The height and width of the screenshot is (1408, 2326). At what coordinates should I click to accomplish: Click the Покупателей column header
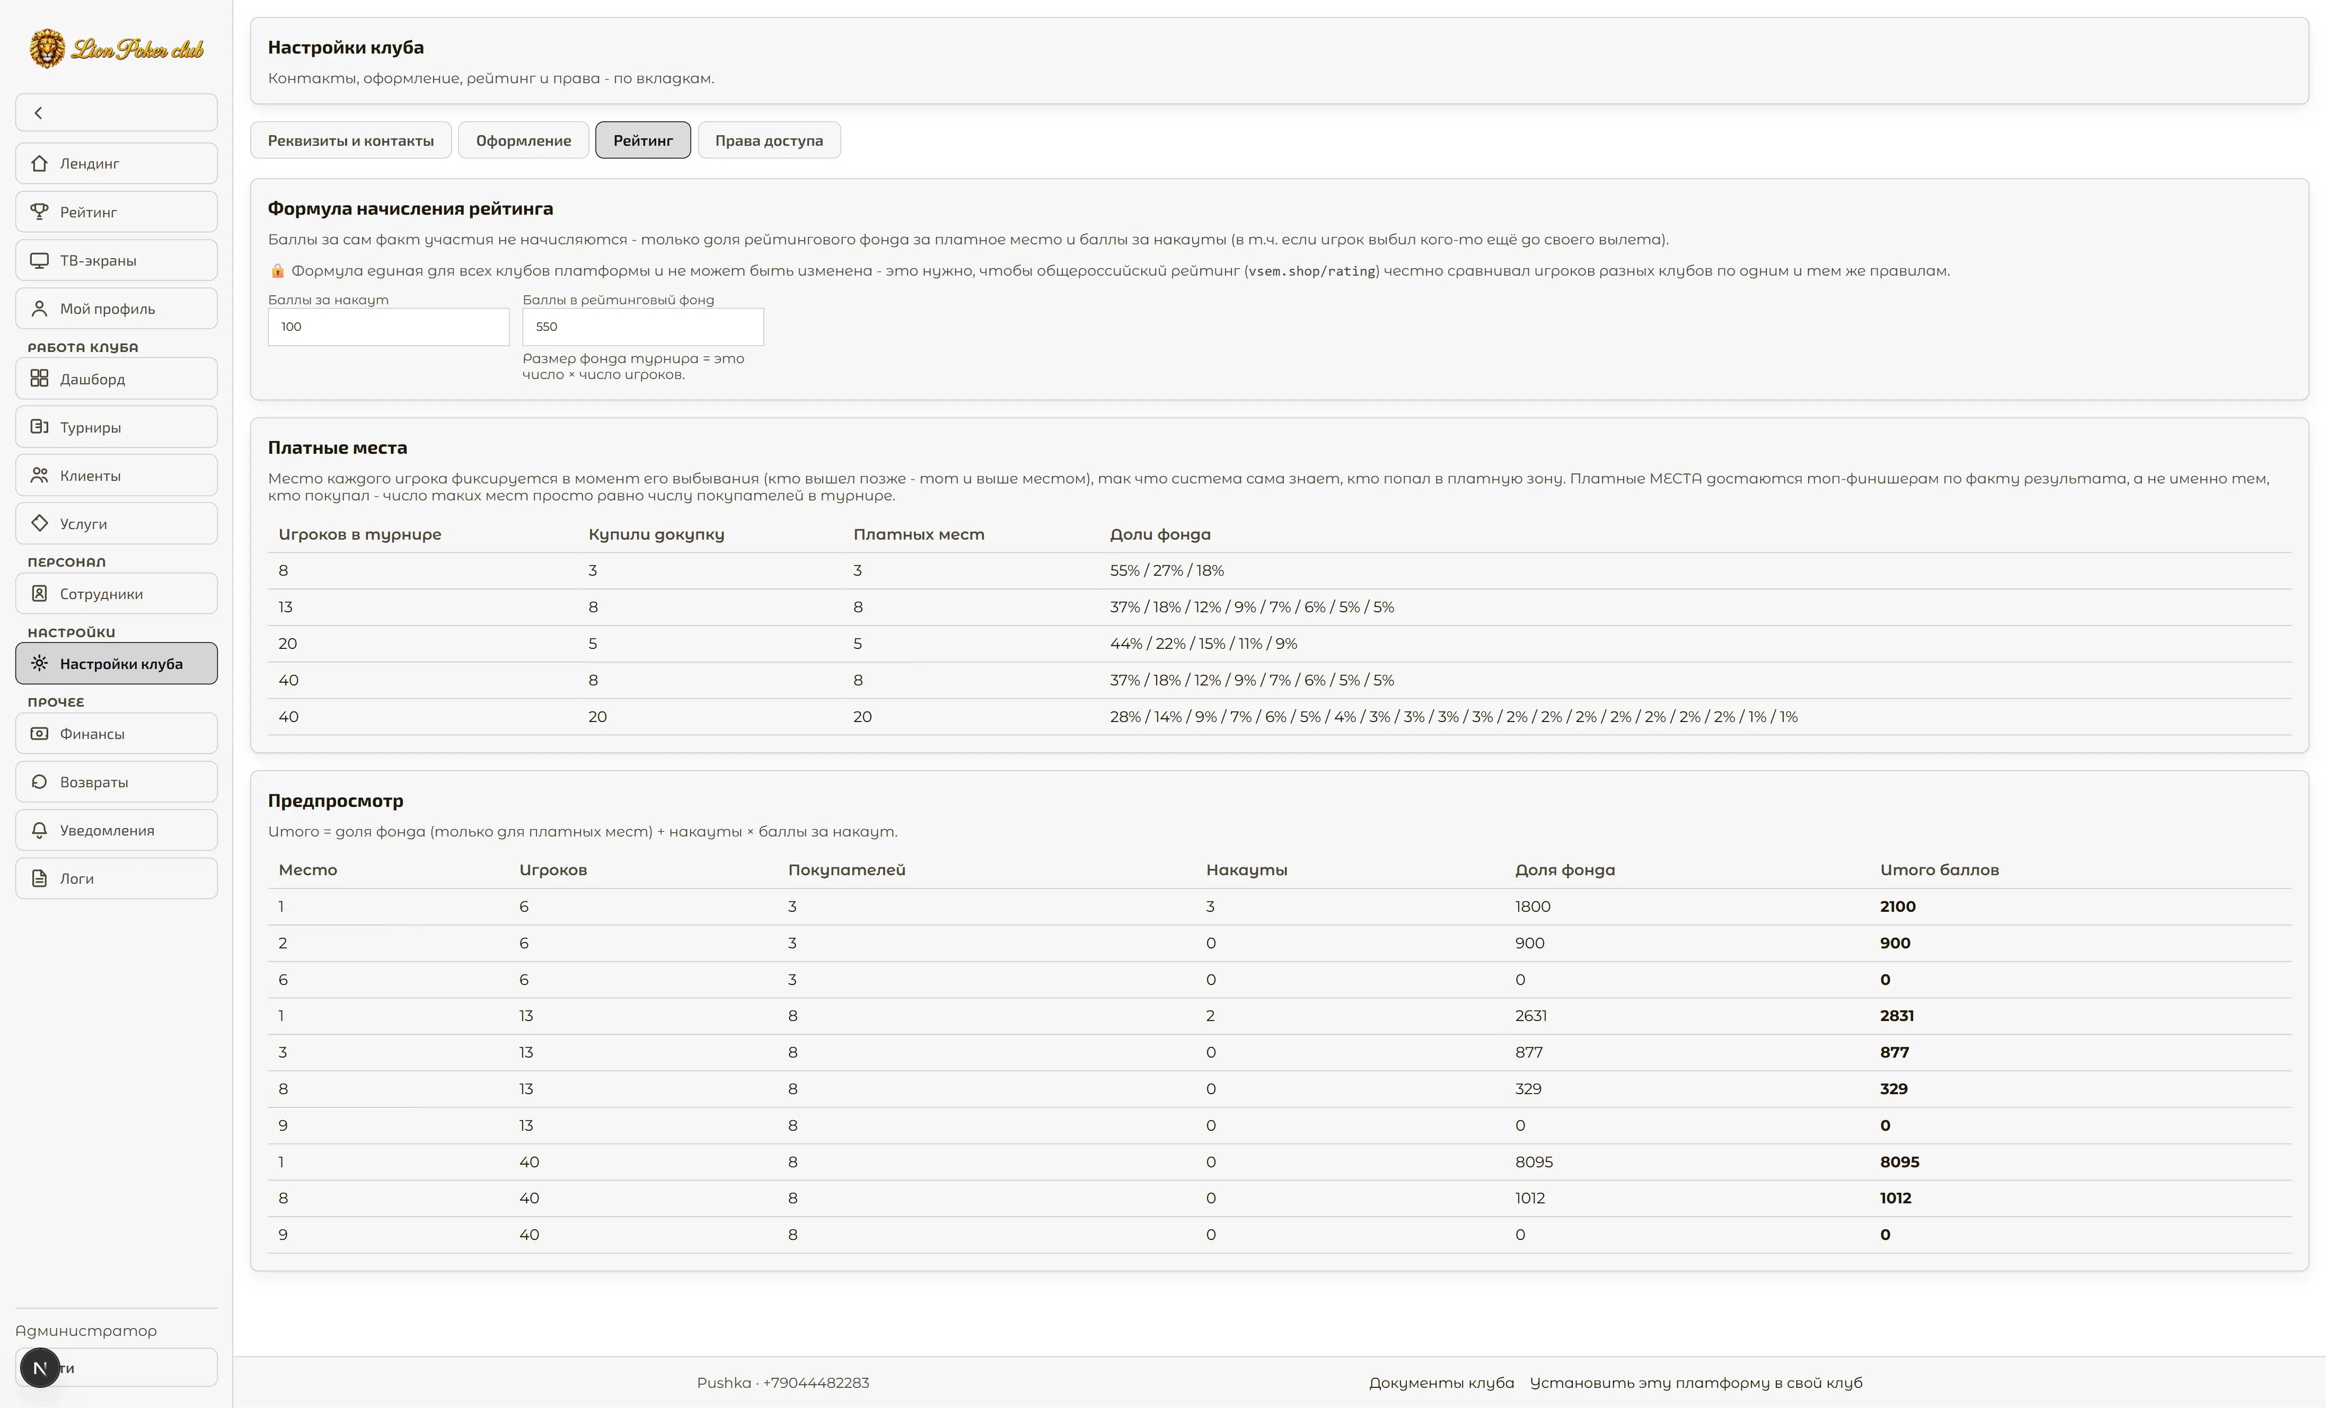pyautogui.click(x=847, y=870)
